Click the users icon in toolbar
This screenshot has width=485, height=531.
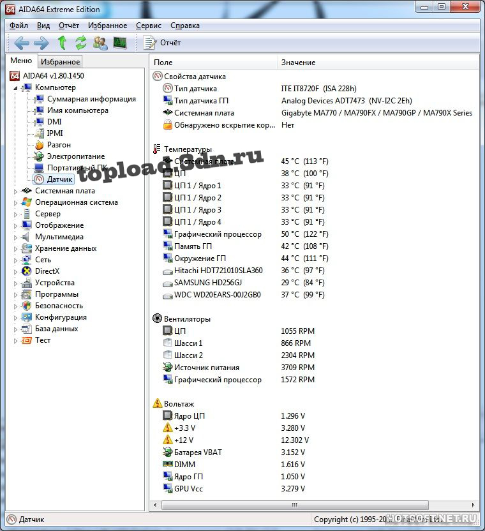click(x=100, y=43)
